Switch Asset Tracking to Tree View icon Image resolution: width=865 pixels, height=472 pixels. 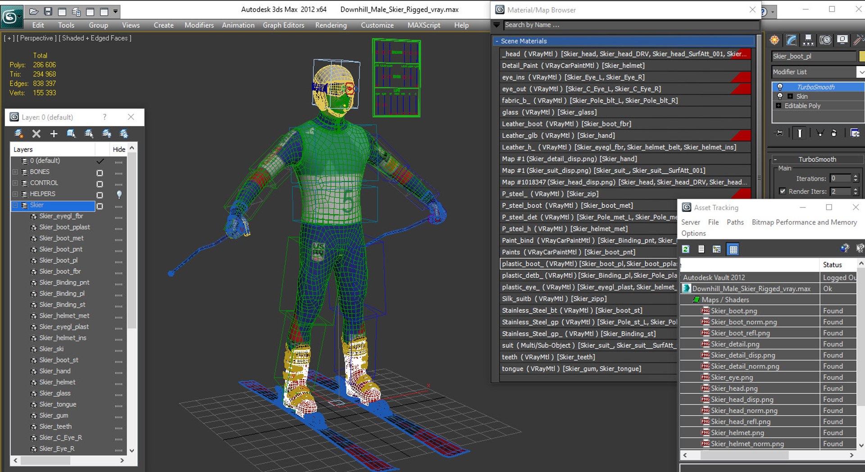click(x=716, y=249)
